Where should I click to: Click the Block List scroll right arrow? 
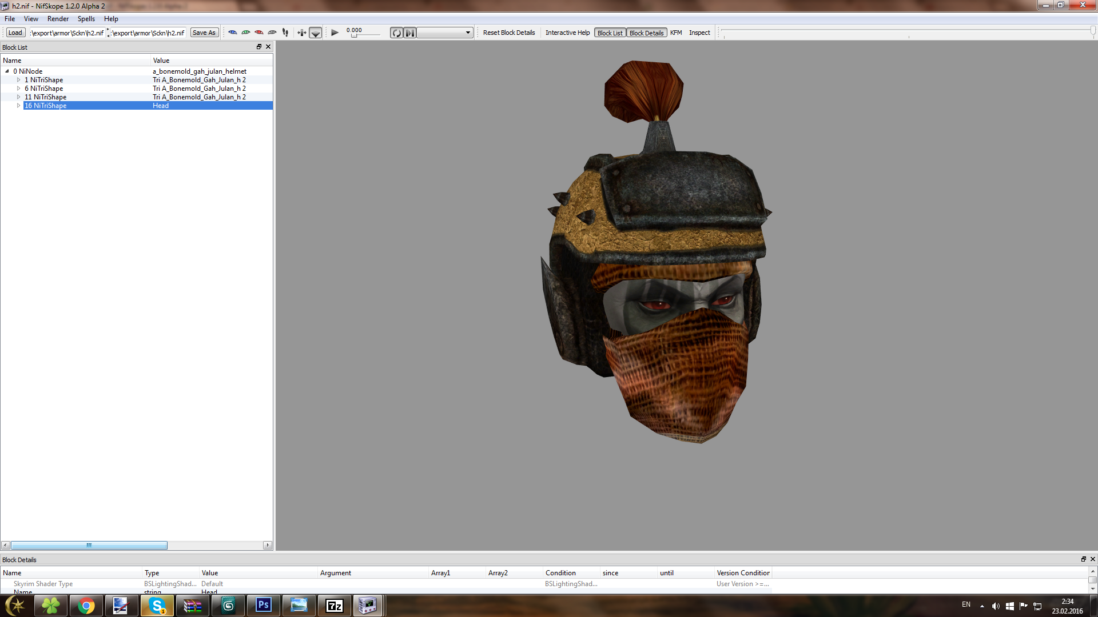tap(268, 546)
